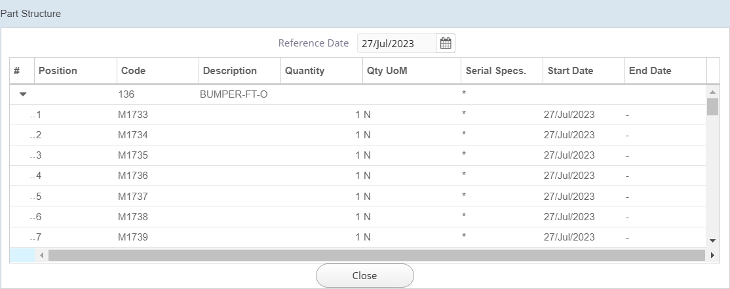730x289 pixels.
Task: Click the vertical scrollbar thumb
Action: 712,107
